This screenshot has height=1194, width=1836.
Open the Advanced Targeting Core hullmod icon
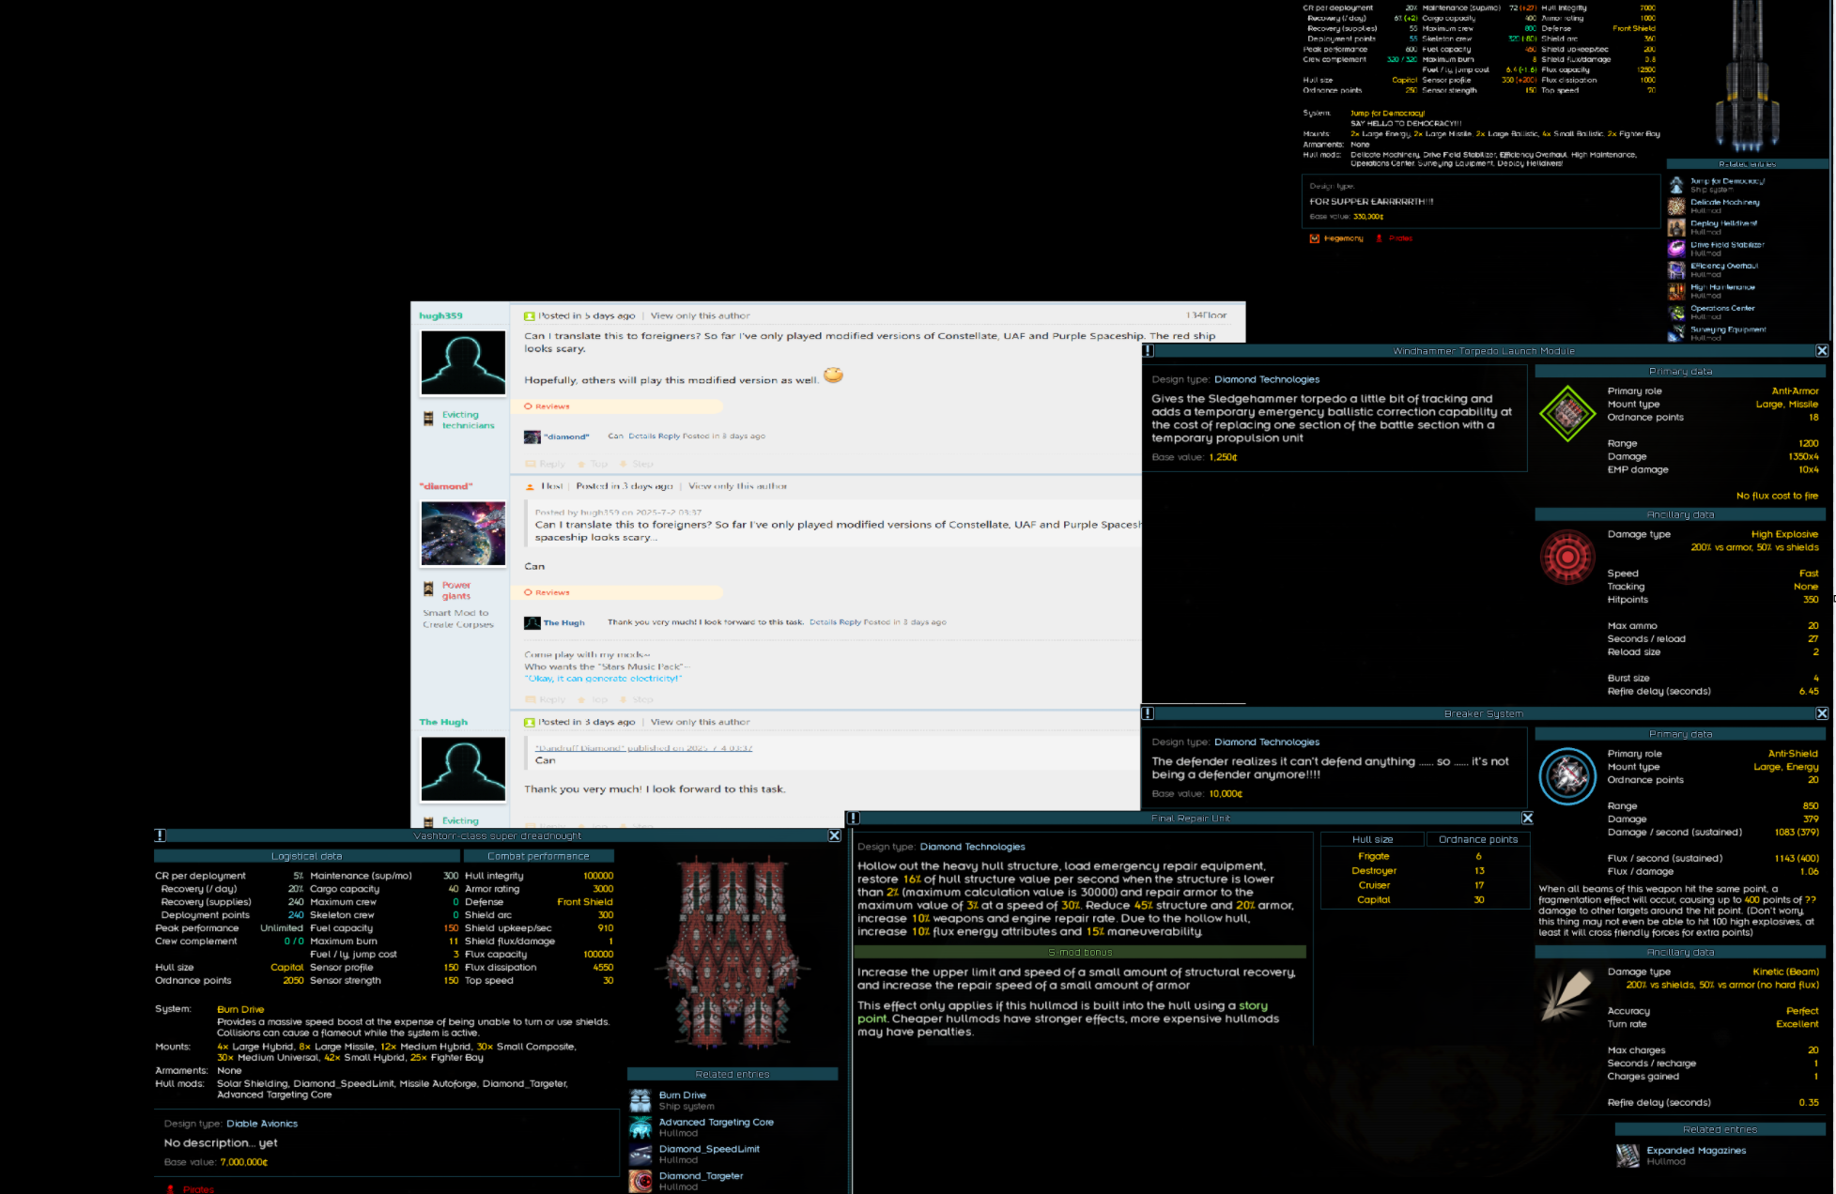coord(640,1127)
